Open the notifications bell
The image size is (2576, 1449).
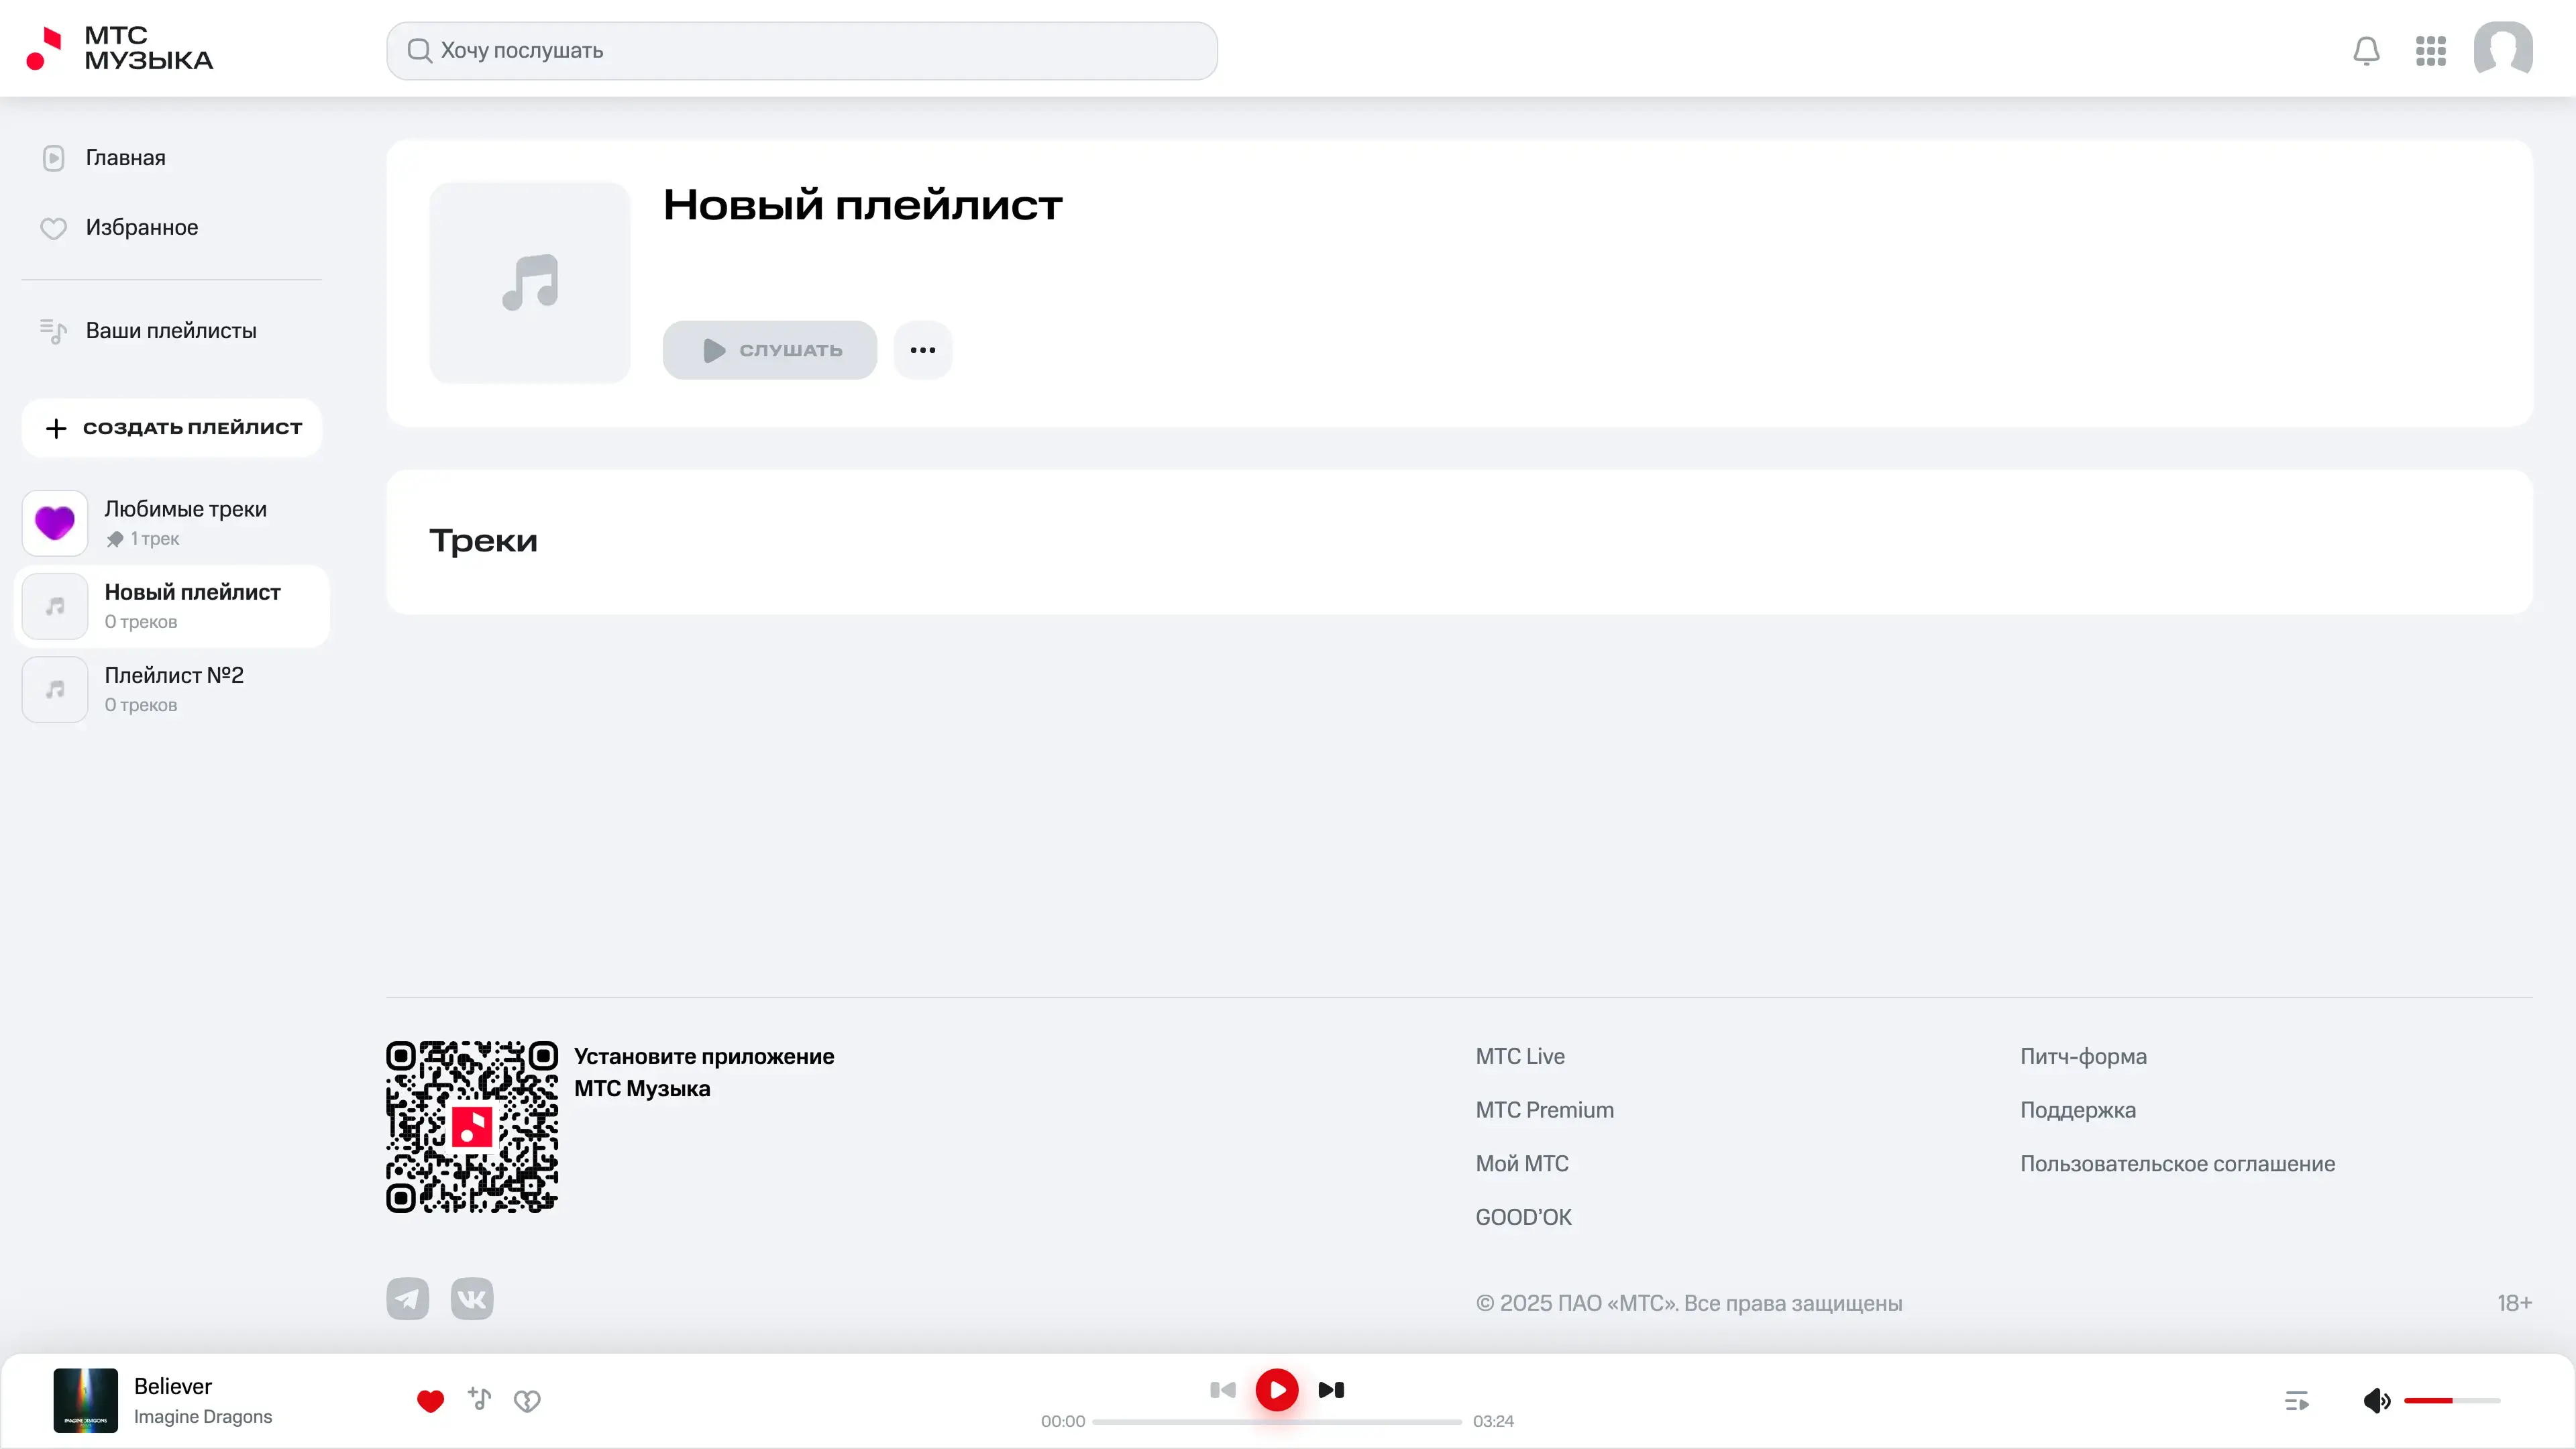tap(2366, 50)
